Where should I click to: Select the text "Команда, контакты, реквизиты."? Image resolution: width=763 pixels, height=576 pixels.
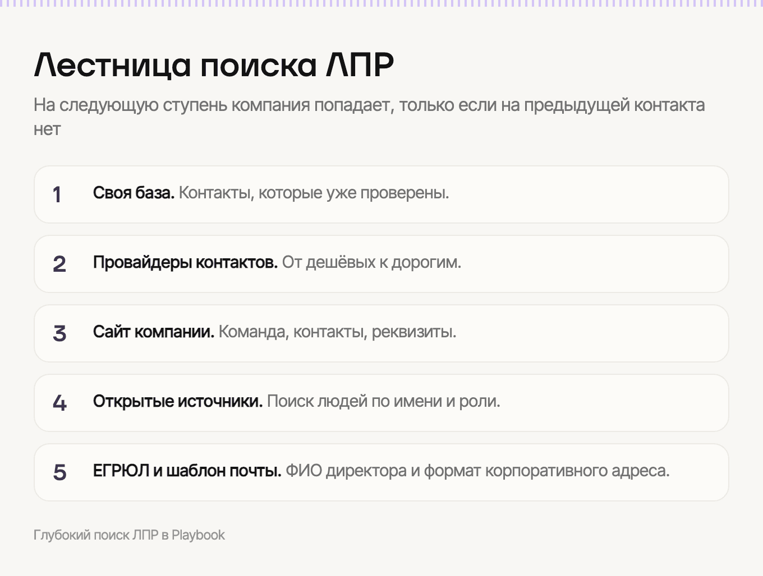(x=338, y=332)
